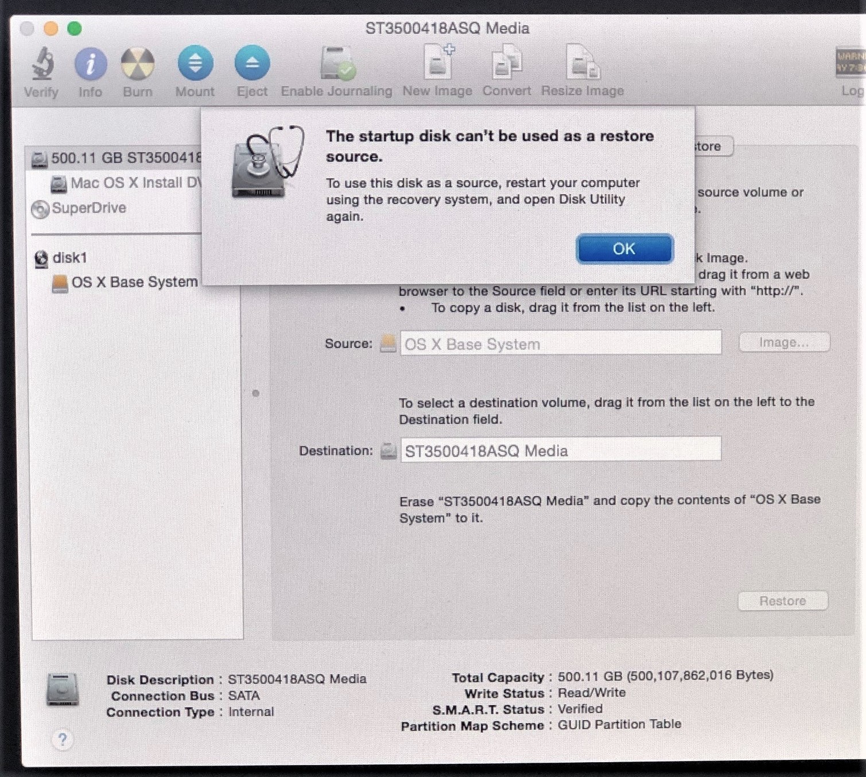Click the green zoom window button
Screen dimensions: 866x777
coord(75,28)
